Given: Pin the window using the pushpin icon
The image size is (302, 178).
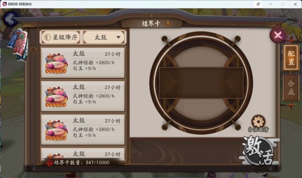Looking at the screenshot, I should click(x=258, y=4).
